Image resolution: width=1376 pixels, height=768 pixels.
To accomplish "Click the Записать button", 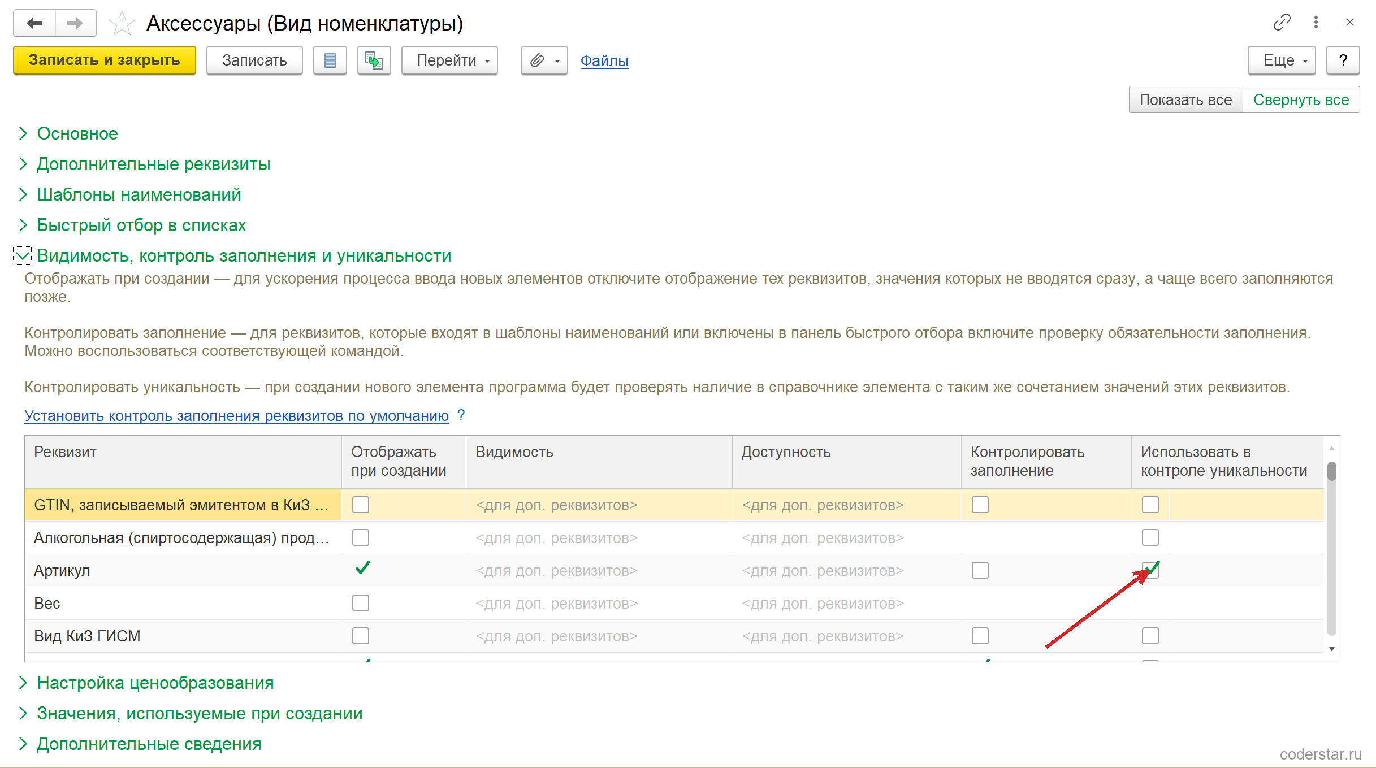I will pyautogui.click(x=254, y=60).
